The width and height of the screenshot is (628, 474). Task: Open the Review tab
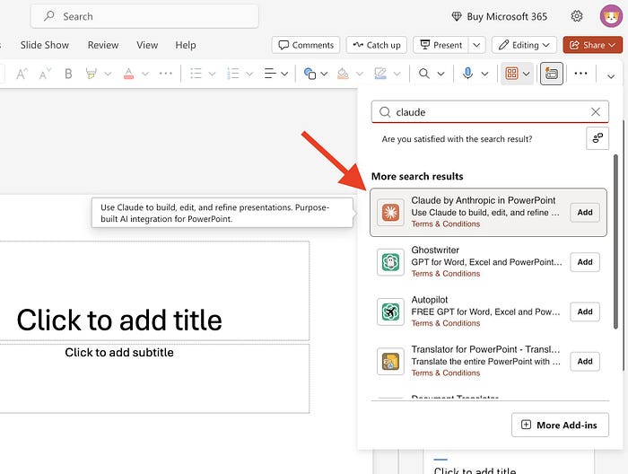pos(103,45)
